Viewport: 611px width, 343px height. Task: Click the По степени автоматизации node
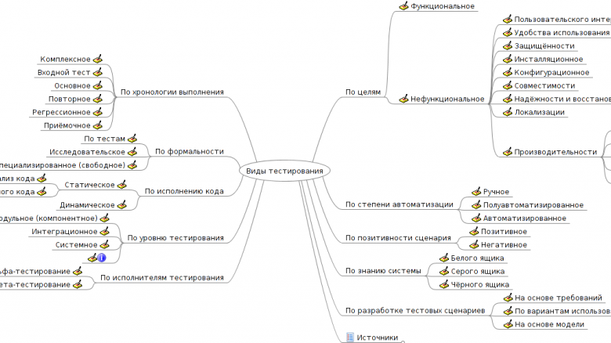pyautogui.click(x=399, y=204)
